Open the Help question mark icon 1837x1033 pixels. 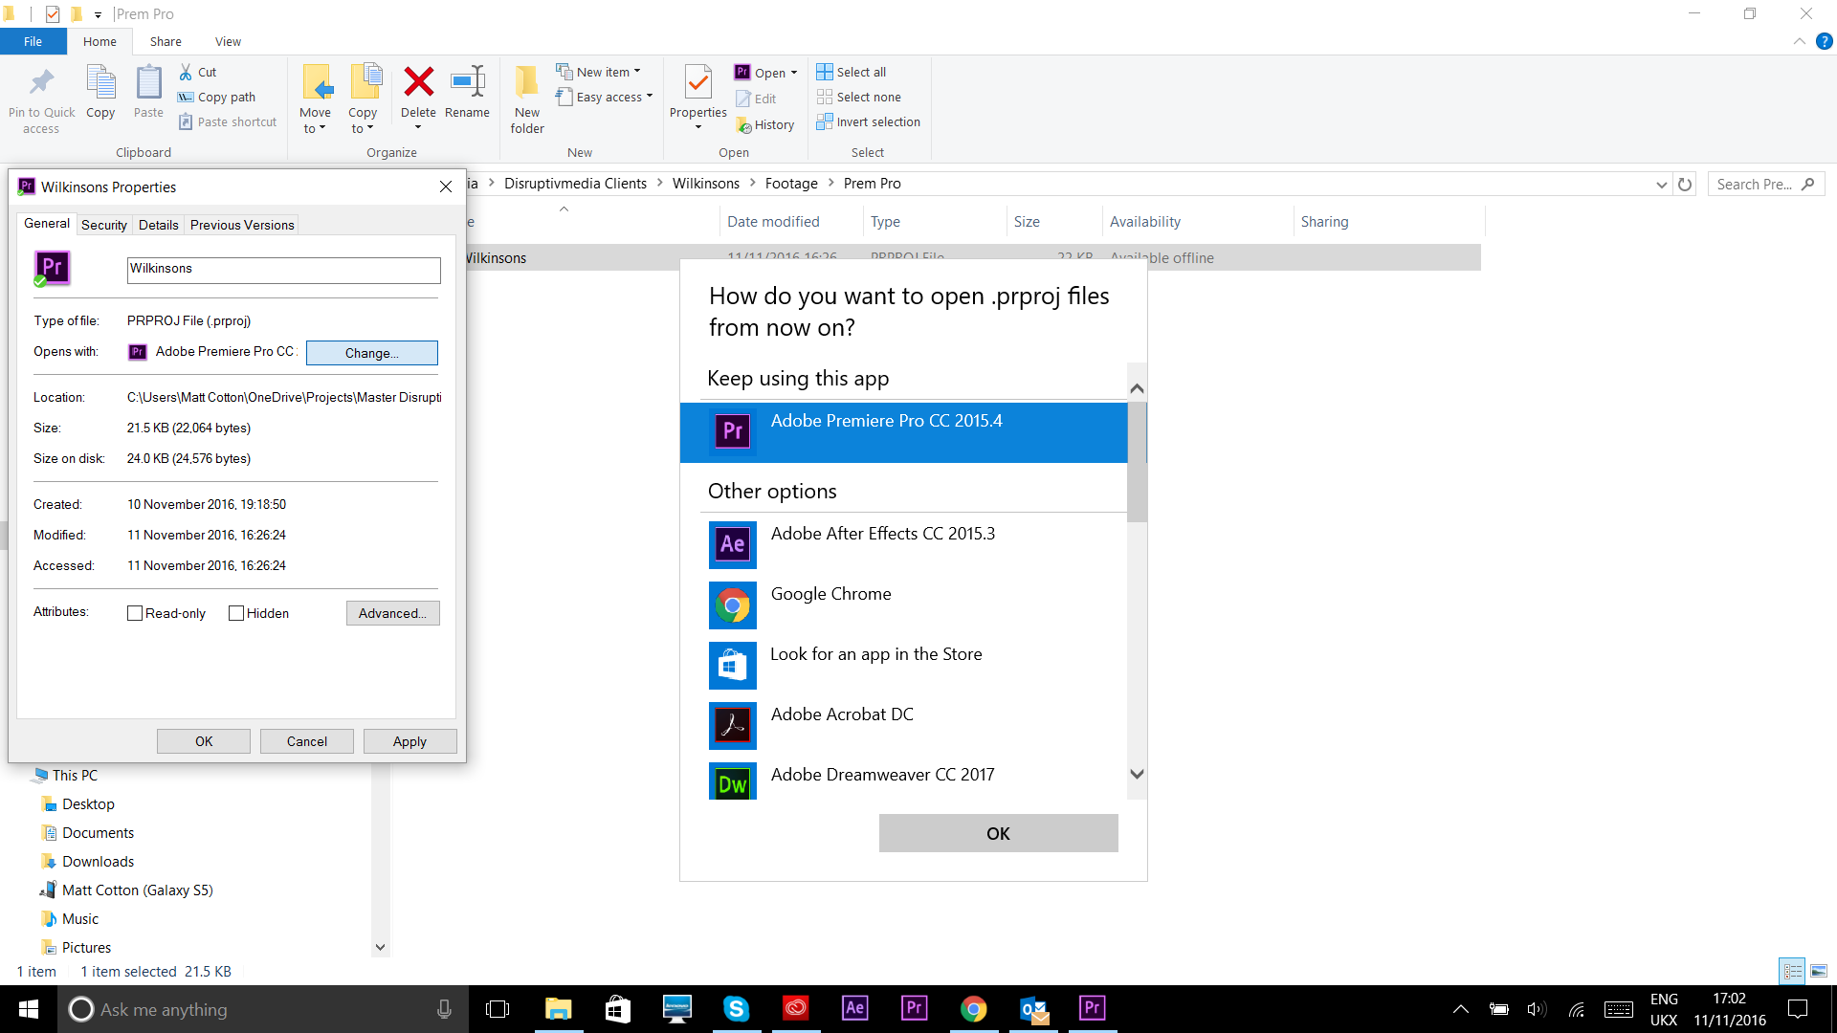1825,41
